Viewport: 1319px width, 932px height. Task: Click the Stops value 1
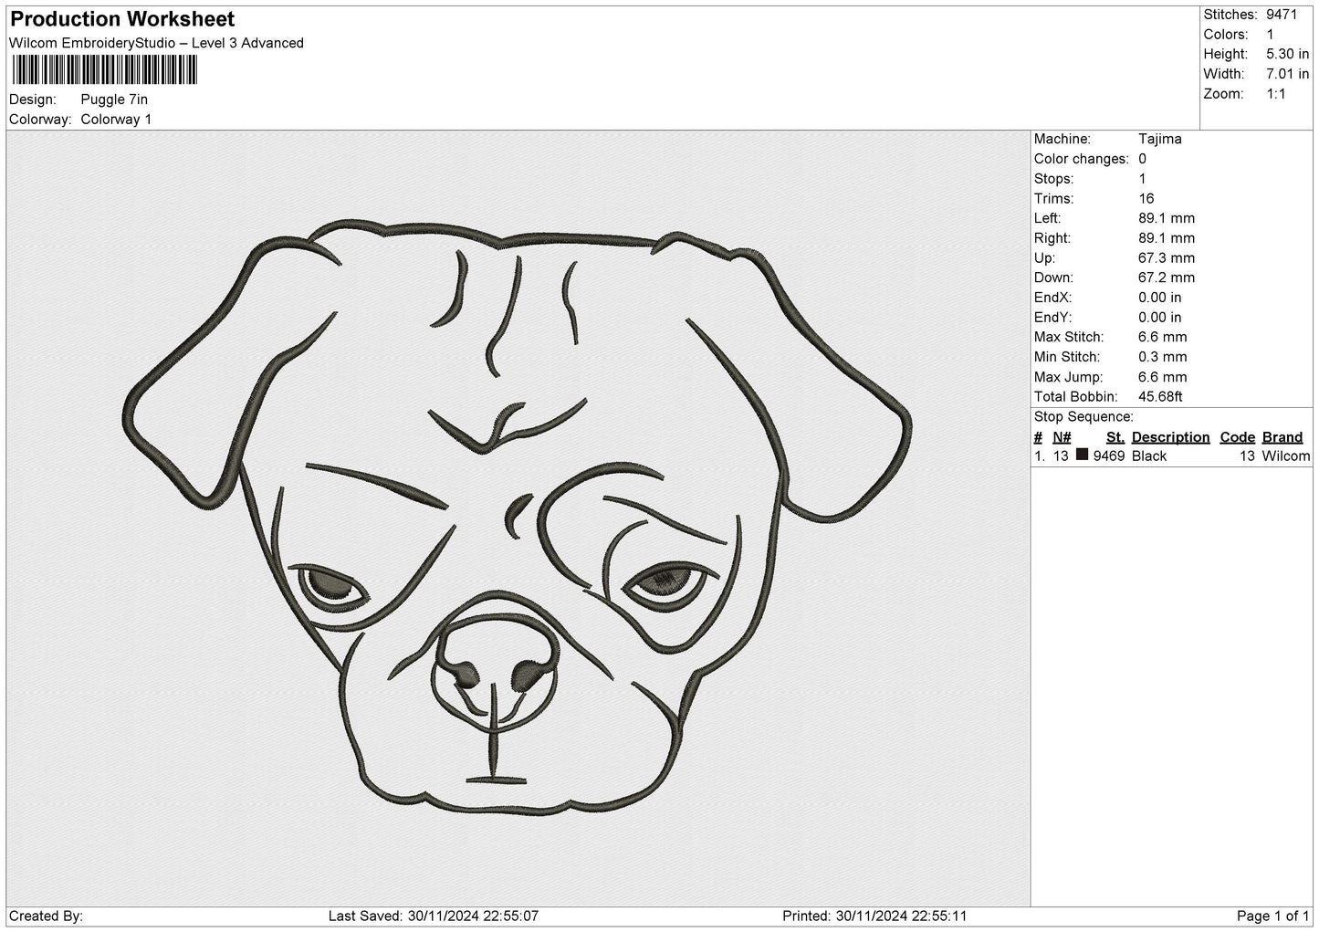click(1142, 179)
